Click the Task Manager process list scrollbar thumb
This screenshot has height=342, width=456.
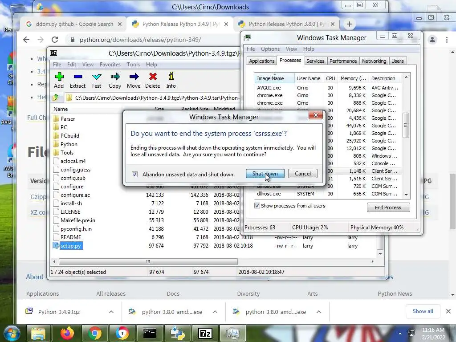pos(406,125)
